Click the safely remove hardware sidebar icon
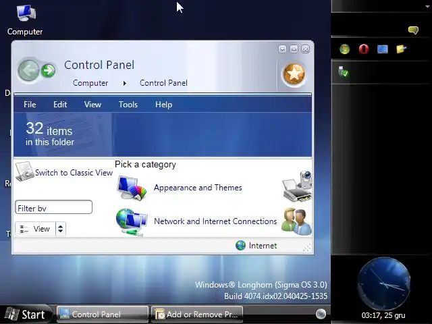Viewport: 432px width, 324px height. (343, 72)
